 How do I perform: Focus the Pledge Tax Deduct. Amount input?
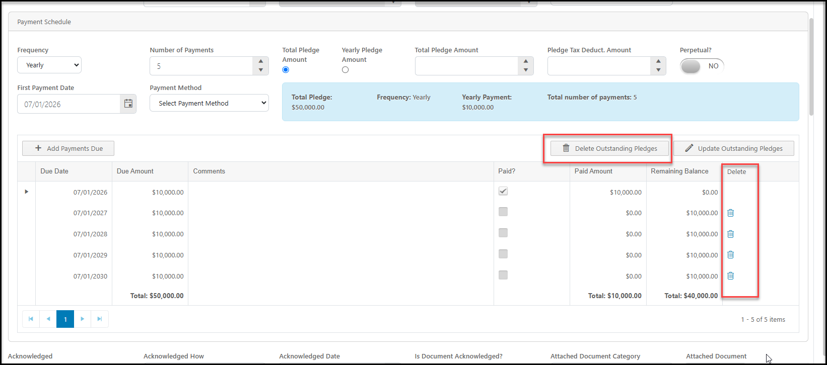599,66
